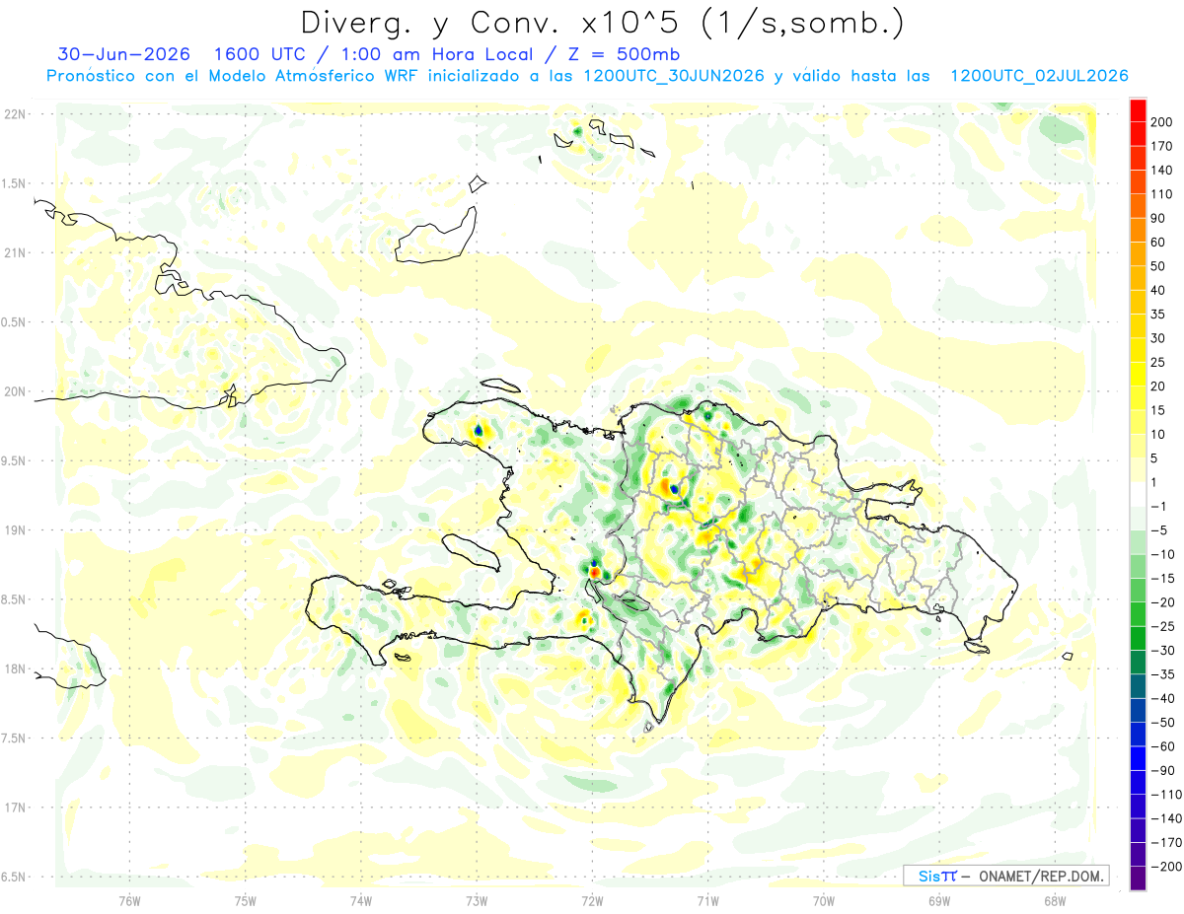Click the '8.5N' latitude label
1184x914 pixels.
[14, 599]
